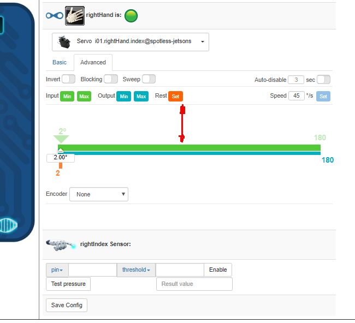
Task: Click the light green 180 input max label
Action: tap(319, 137)
